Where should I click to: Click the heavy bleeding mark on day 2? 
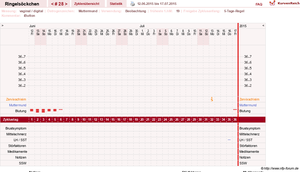point(38,111)
